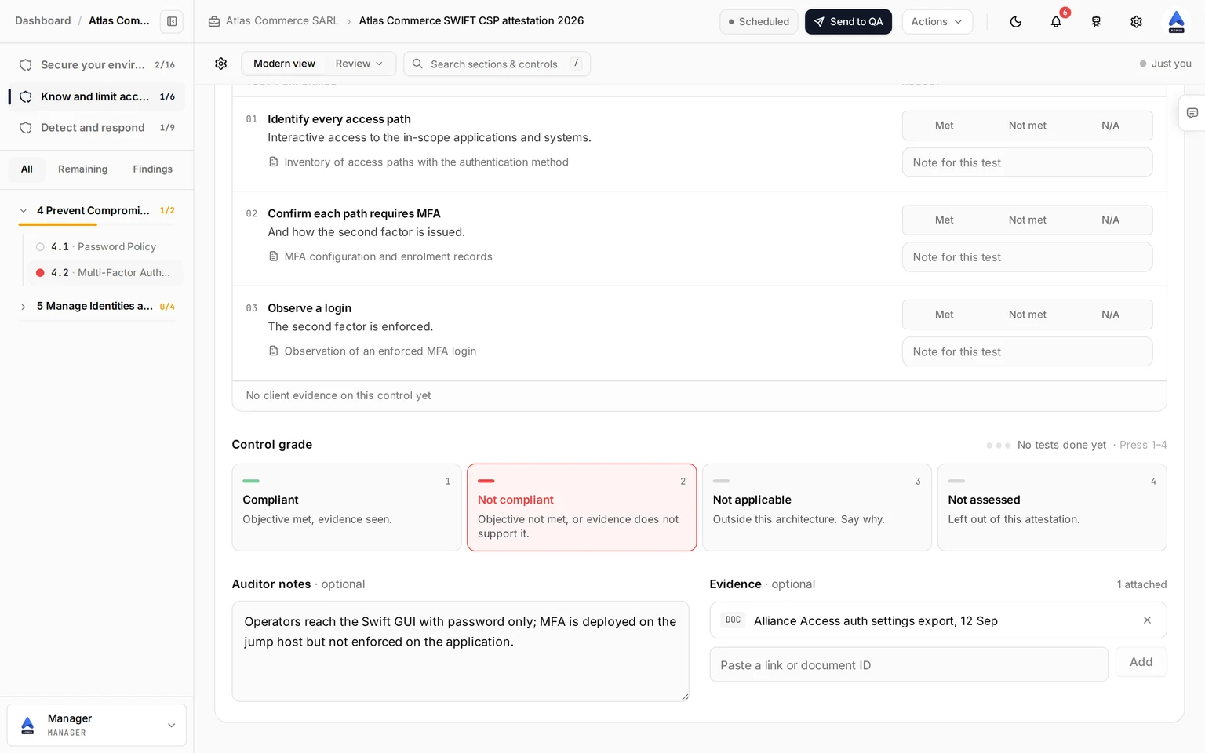The width and height of the screenshot is (1205, 753).
Task: Collapse the sidebar panel icon
Action: pos(172,21)
